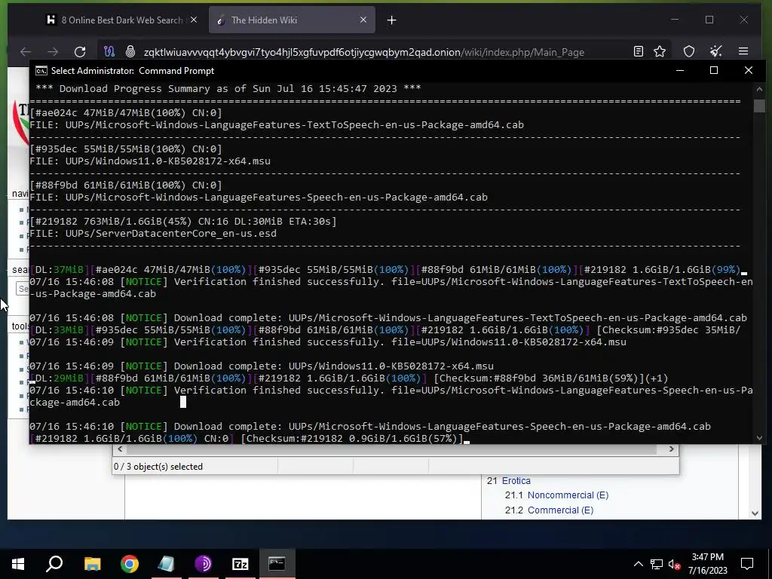Viewport: 772px width, 579px height.
Task: Click the '0 / 3 object(s) selected' status text
Action: 158,466
